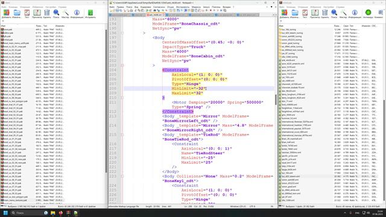Viewport: 386px width, 217px height.
Task: Click red Record Macro icon in Notepad++
Action: [x=210, y=11]
